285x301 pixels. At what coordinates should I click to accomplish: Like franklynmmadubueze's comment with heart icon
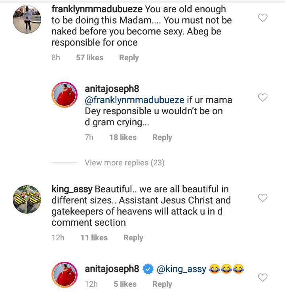coord(262,18)
